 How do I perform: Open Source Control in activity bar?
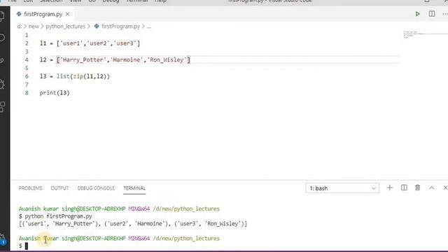click(x=2, y=61)
